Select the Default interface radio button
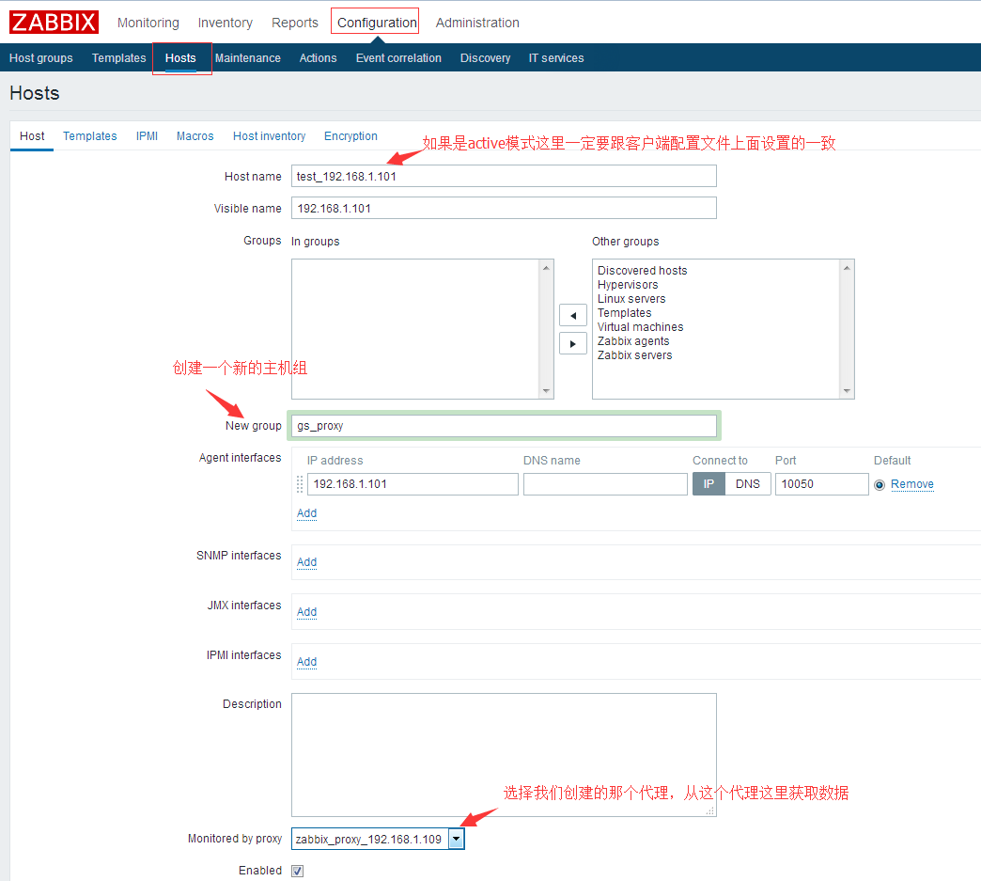 point(880,485)
